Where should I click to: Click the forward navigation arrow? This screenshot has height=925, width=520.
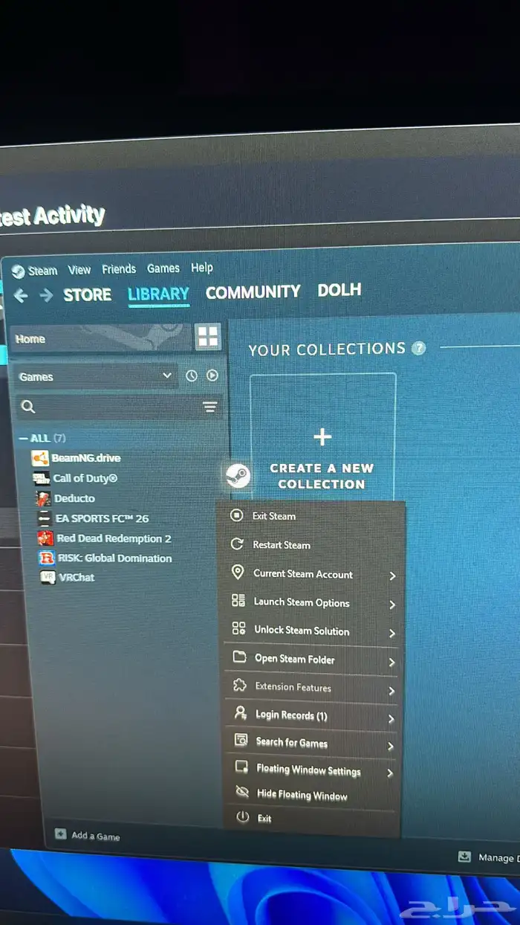[x=46, y=296]
